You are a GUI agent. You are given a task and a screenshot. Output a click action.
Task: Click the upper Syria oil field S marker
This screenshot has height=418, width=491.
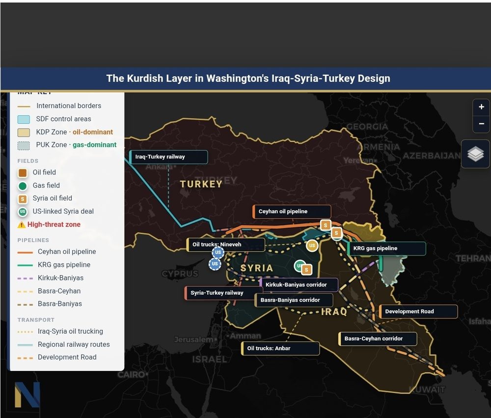coord(326,225)
